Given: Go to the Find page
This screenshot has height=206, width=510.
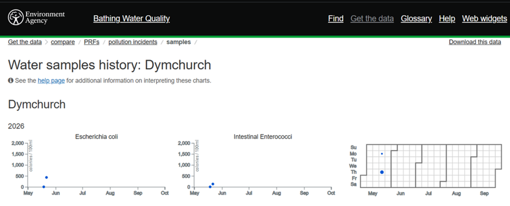Looking at the screenshot, I should pyautogui.click(x=335, y=19).
